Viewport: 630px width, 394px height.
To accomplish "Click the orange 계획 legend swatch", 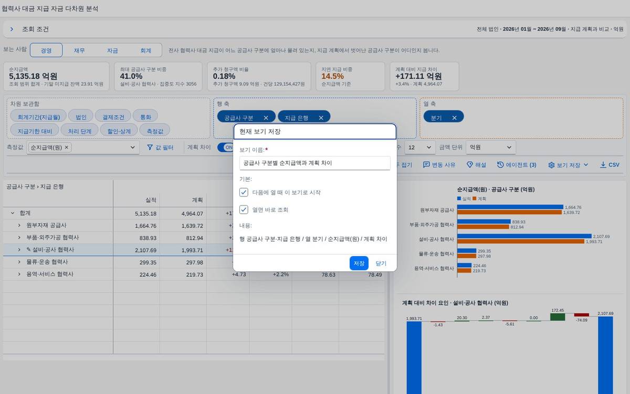I will point(474,199).
